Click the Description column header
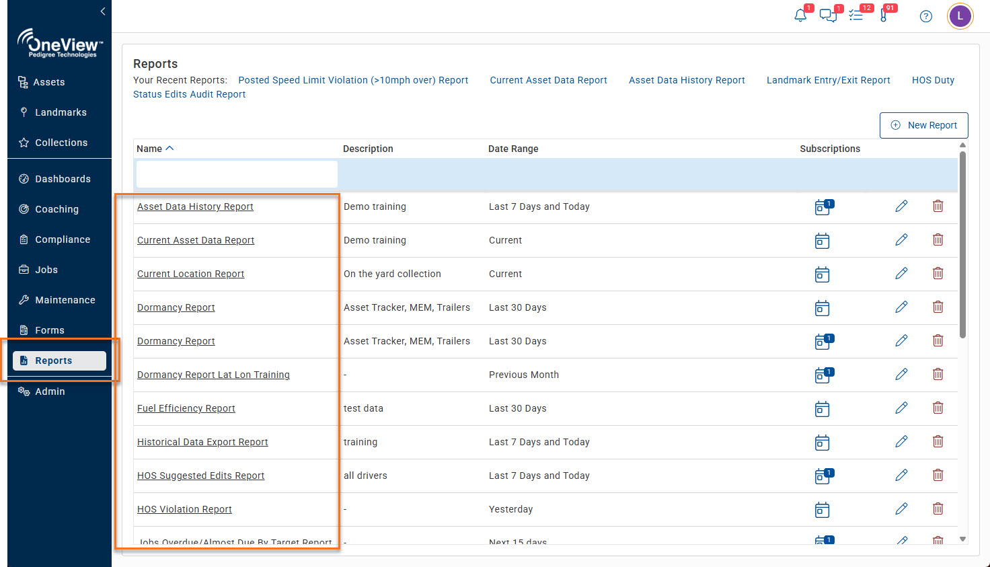 coord(368,149)
